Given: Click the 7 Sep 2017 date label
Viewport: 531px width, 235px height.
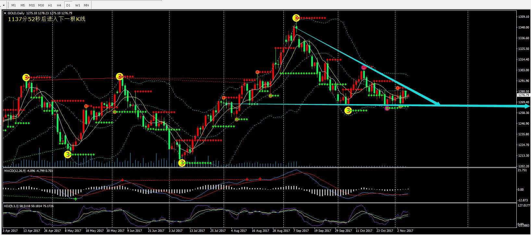Looking at the screenshot, I should [302, 231].
